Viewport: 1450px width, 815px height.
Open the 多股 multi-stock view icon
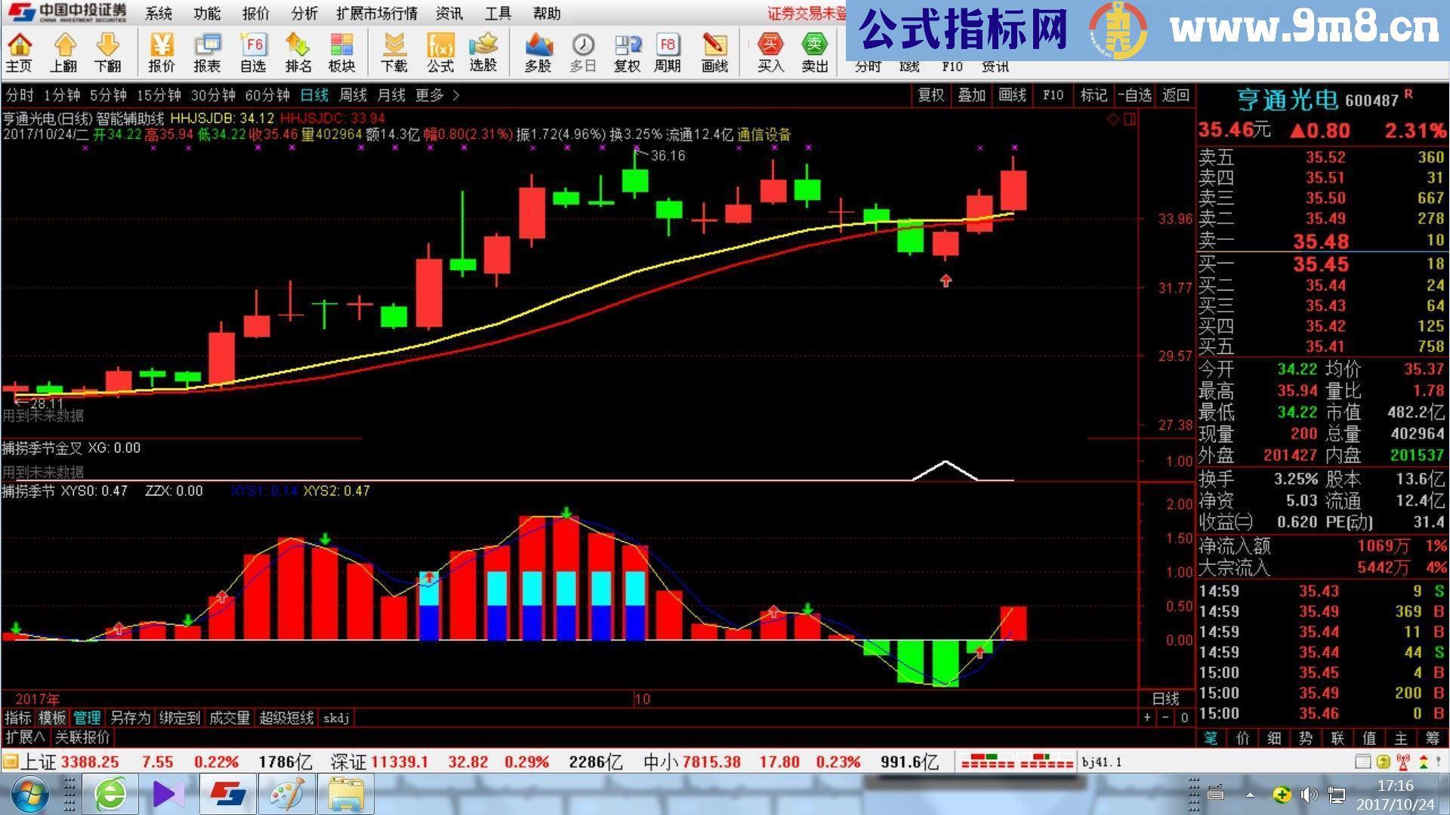tap(538, 53)
